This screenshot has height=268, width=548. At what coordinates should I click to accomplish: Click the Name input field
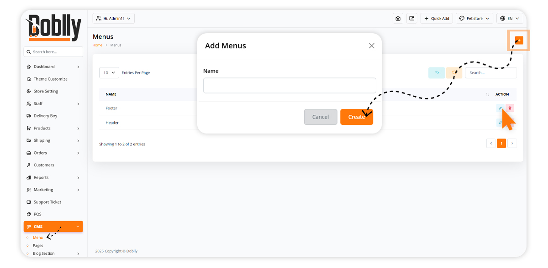[x=290, y=85]
